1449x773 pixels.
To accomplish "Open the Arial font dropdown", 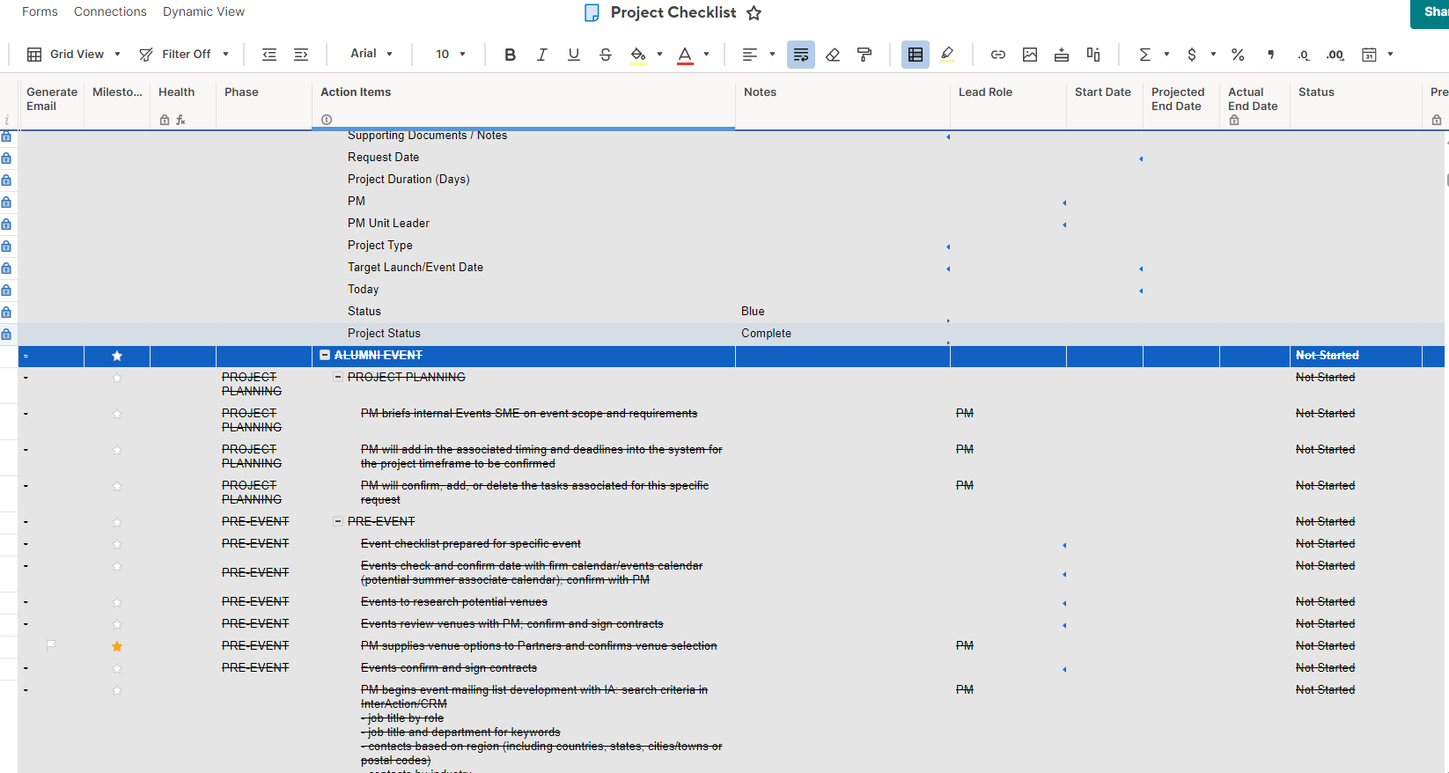I will pos(371,54).
